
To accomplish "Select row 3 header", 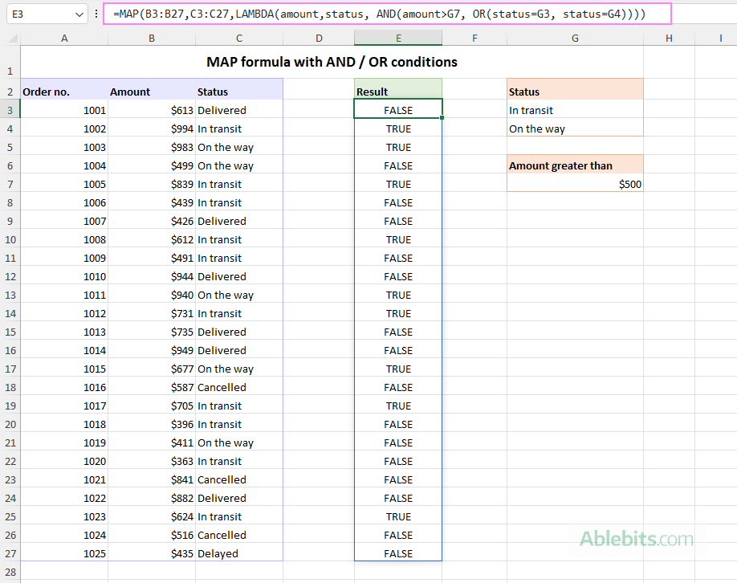I will tap(10, 110).
